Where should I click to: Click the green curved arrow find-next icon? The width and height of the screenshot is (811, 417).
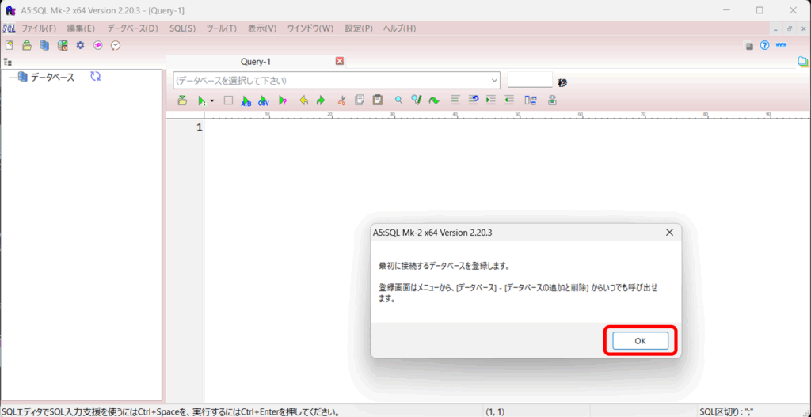coord(434,100)
